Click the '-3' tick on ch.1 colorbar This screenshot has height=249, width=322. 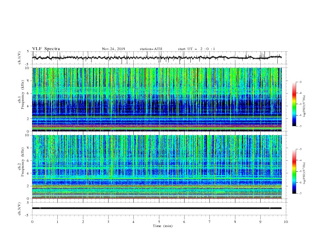(300, 82)
